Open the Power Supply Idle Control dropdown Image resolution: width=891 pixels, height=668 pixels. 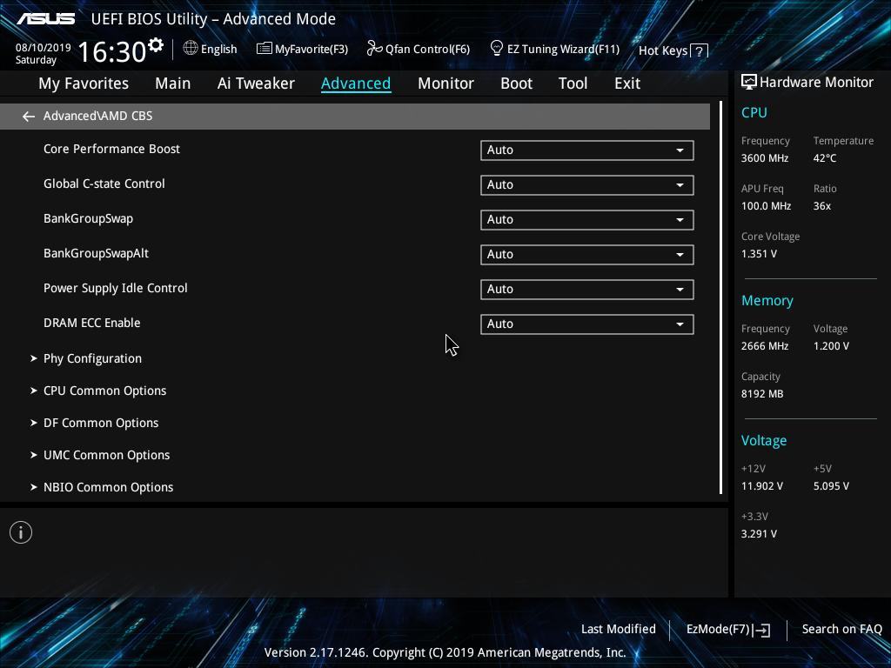click(587, 289)
